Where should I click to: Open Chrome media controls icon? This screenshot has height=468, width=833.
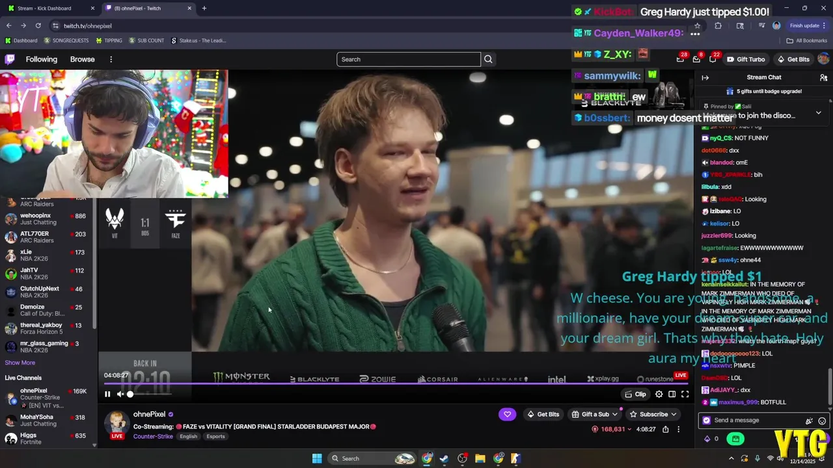(x=761, y=26)
